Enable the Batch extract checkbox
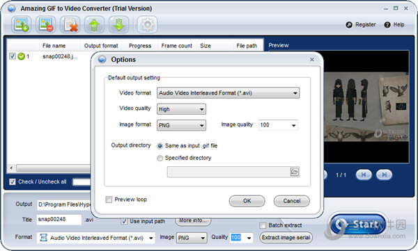Viewport: 418px width, 251px height. click(x=263, y=225)
